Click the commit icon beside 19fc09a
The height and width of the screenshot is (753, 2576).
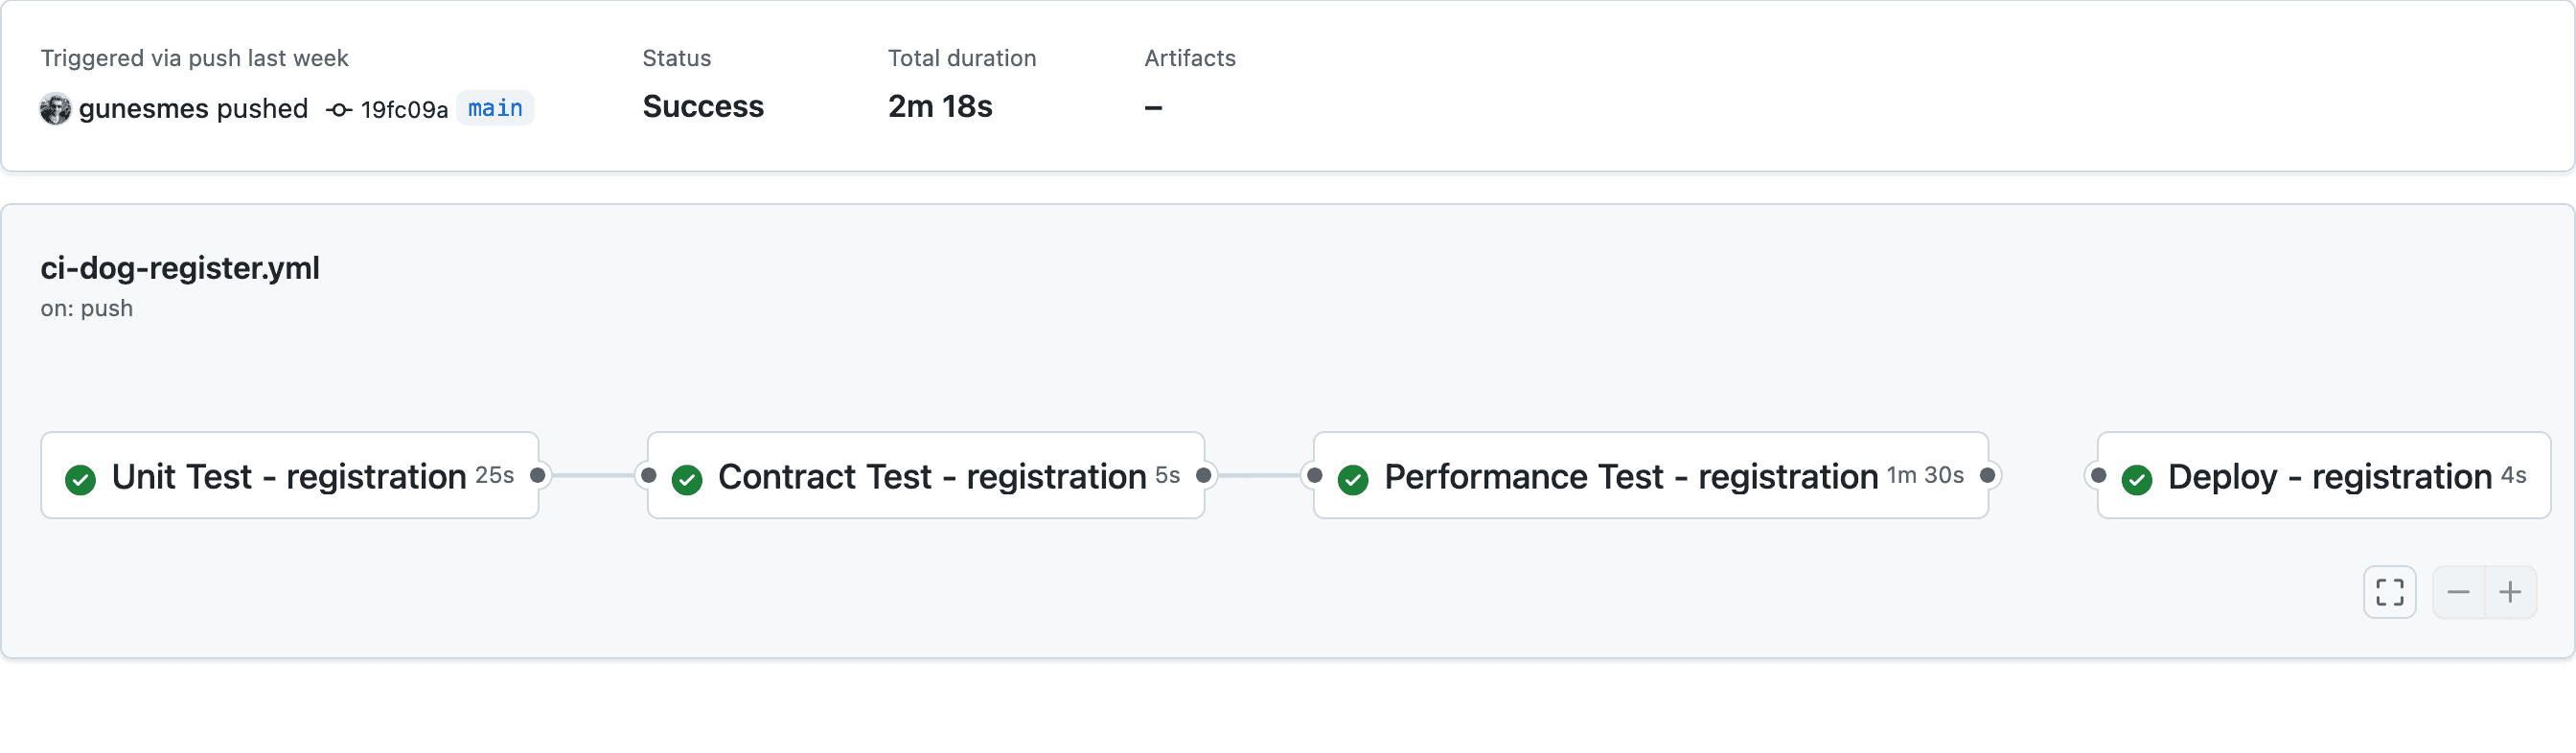(339, 109)
